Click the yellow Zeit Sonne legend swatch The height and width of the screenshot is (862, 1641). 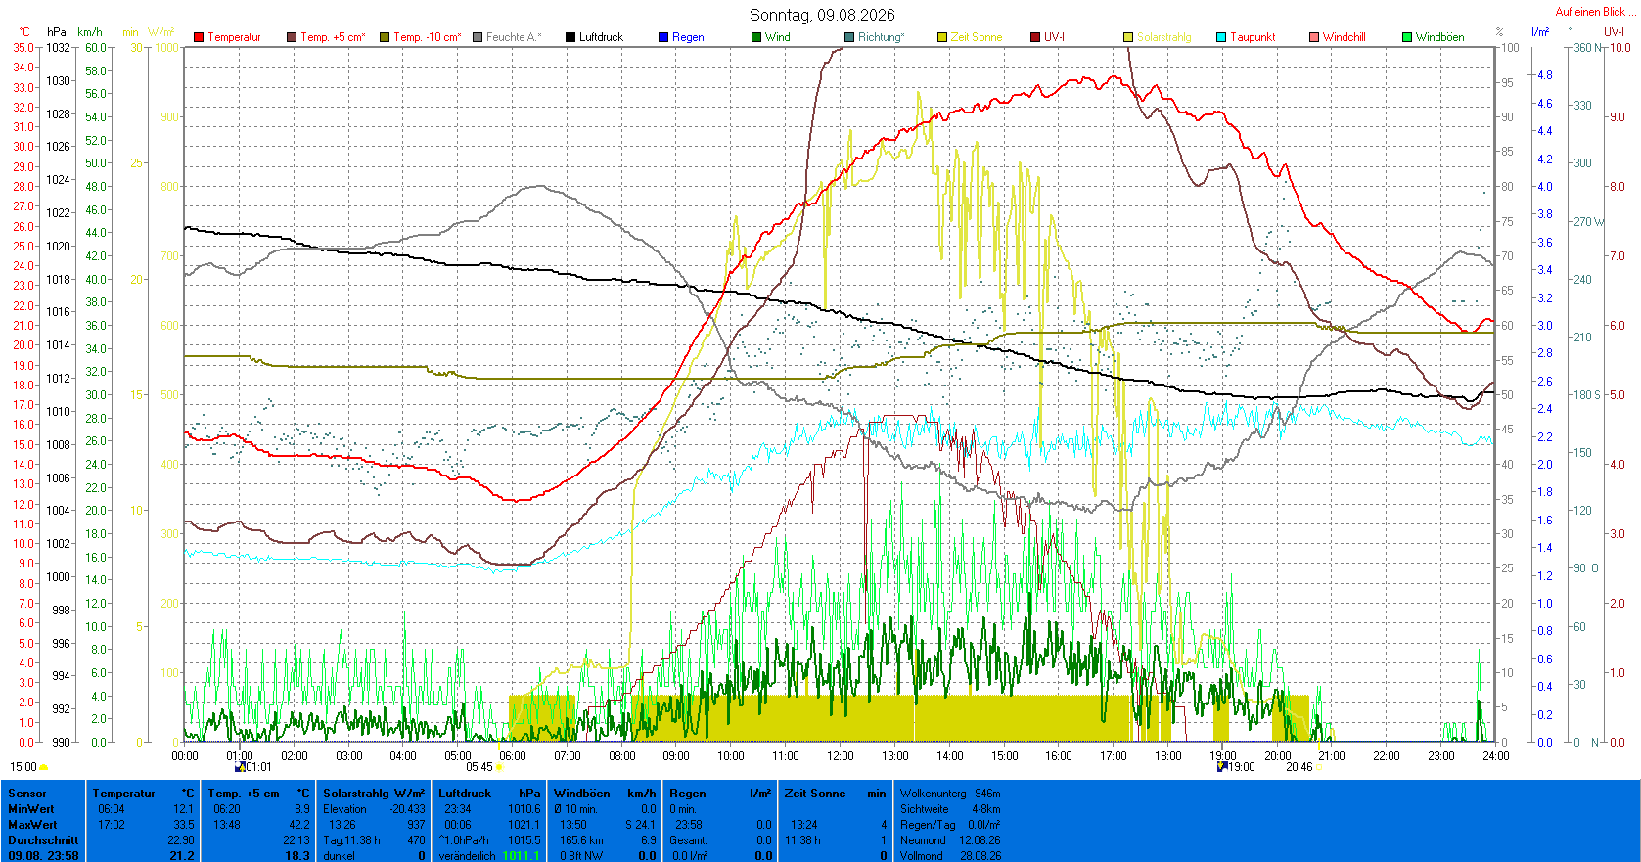pos(942,37)
